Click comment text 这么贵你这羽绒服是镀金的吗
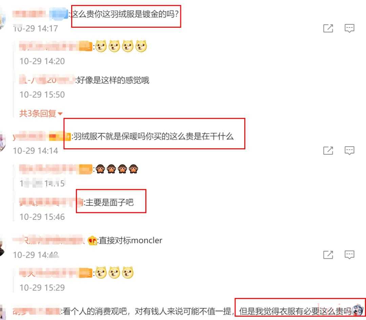366x320 pixels. (x=125, y=14)
